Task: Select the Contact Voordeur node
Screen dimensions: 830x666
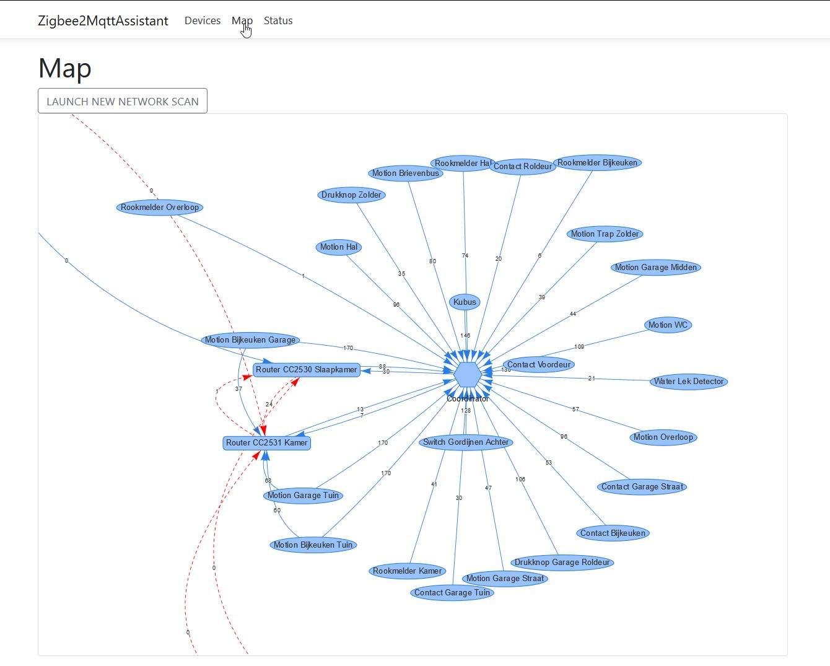Action: 539,365
